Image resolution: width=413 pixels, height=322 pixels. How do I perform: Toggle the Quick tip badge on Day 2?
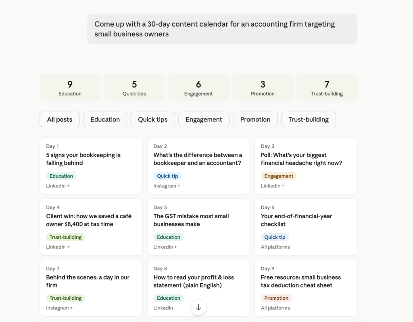(167, 176)
